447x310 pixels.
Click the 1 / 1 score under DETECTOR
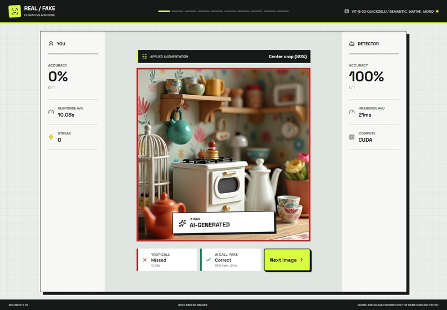tap(352, 87)
